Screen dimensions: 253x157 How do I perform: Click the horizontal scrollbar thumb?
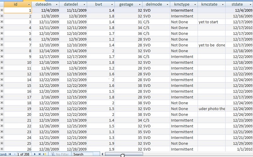[124, 154]
